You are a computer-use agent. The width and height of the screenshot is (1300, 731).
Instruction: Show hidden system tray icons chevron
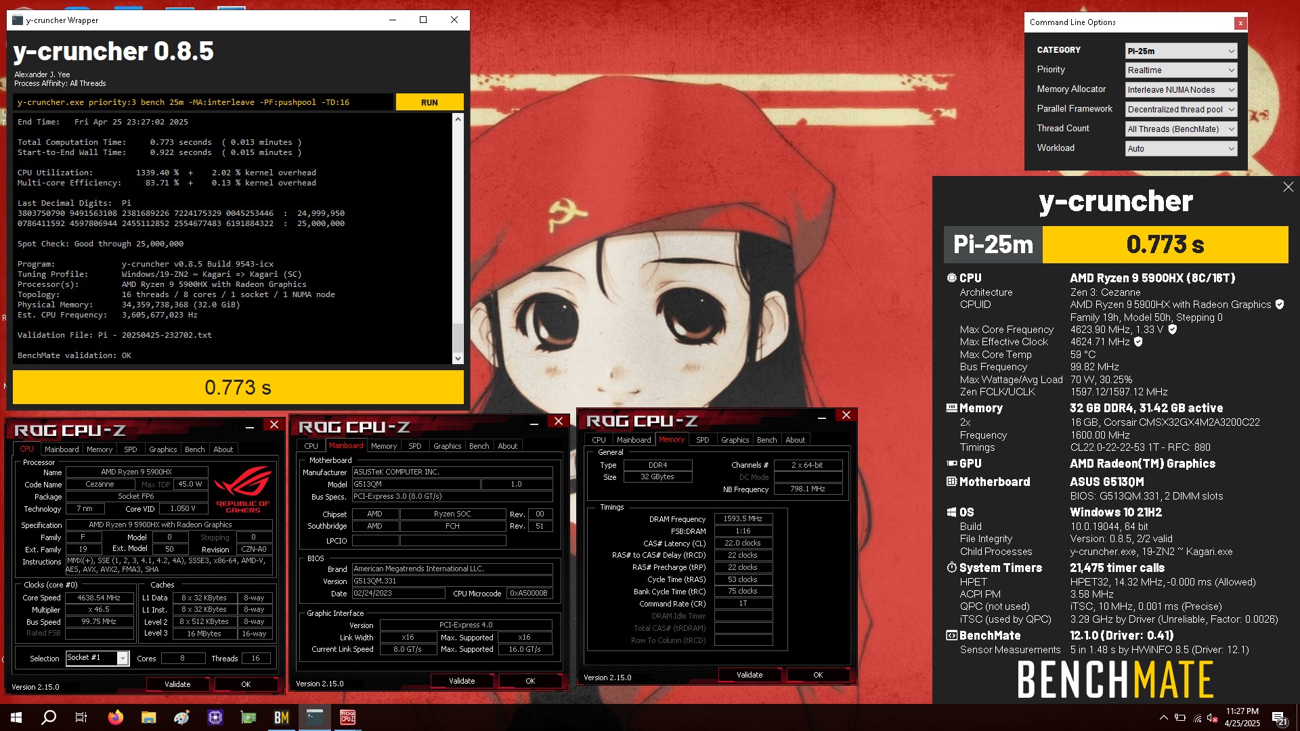pos(1164,717)
